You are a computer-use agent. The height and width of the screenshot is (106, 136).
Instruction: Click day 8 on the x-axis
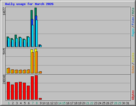(x=37, y=103)
